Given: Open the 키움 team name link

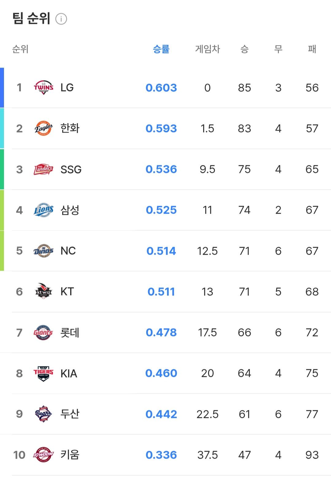Looking at the screenshot, I should (x=70, y=455).
